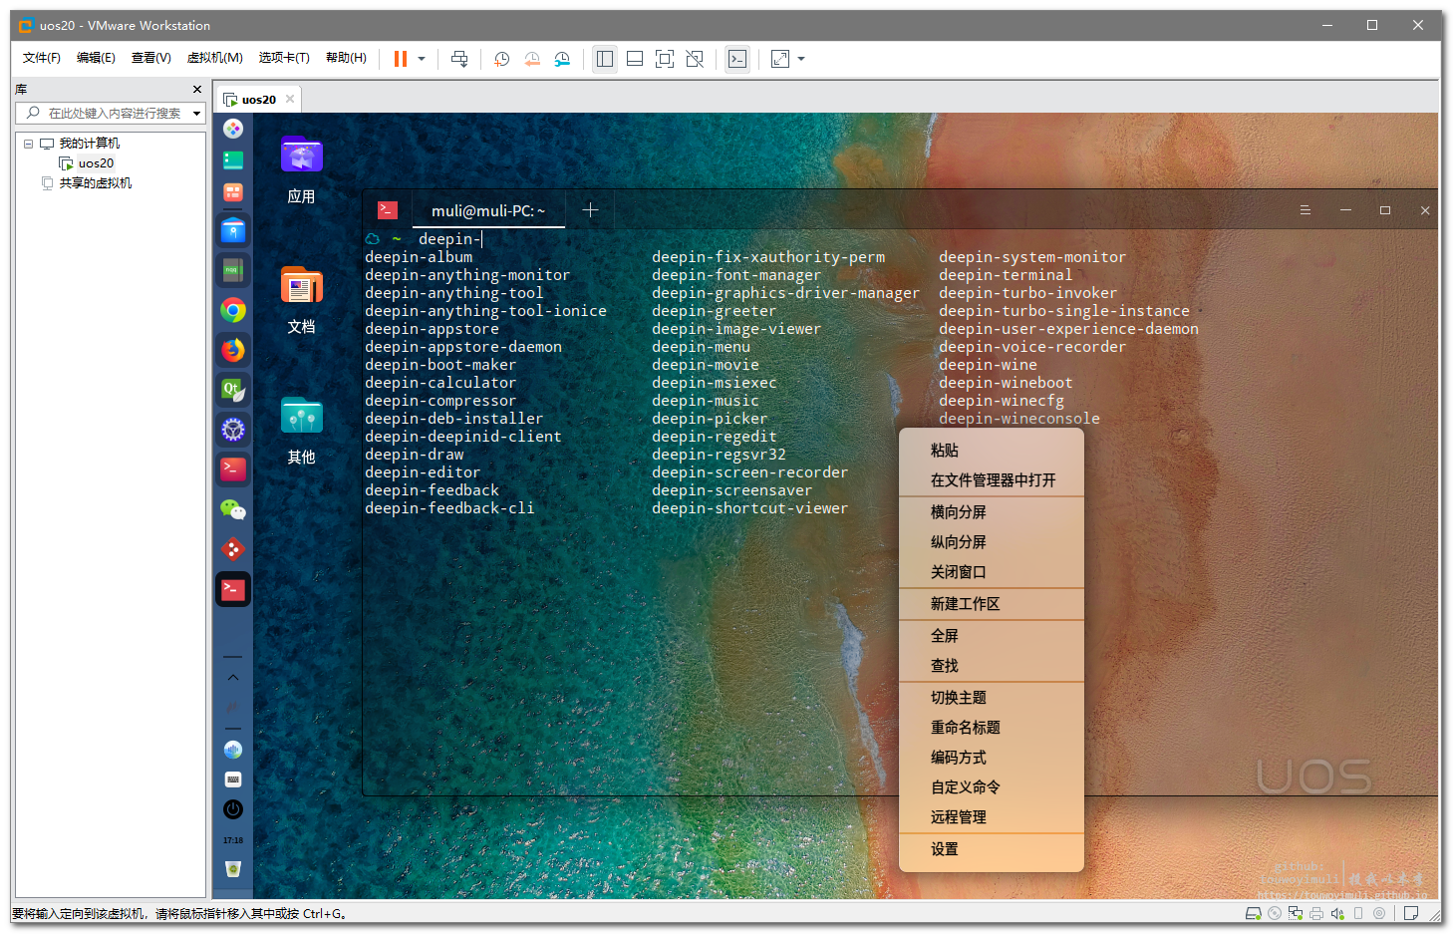The image size is (1453, 934).
Task: Open the 编辑(E) menu
Action: click(x=96, y=58)
